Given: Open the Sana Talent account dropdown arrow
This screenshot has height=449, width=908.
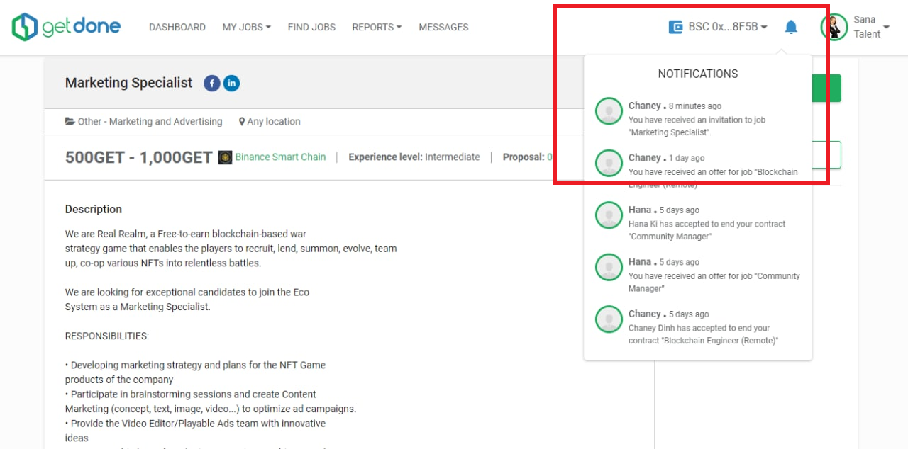Looking at the screenshot, I should click(x=887, y=28).
